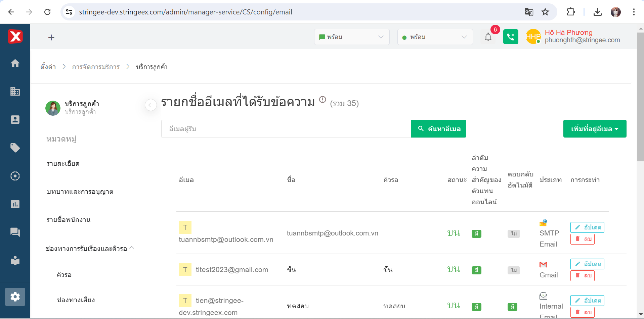This screenshot has width=644, height=319.
Task: Open the chat status dropdown
Action: coord(351,37)
